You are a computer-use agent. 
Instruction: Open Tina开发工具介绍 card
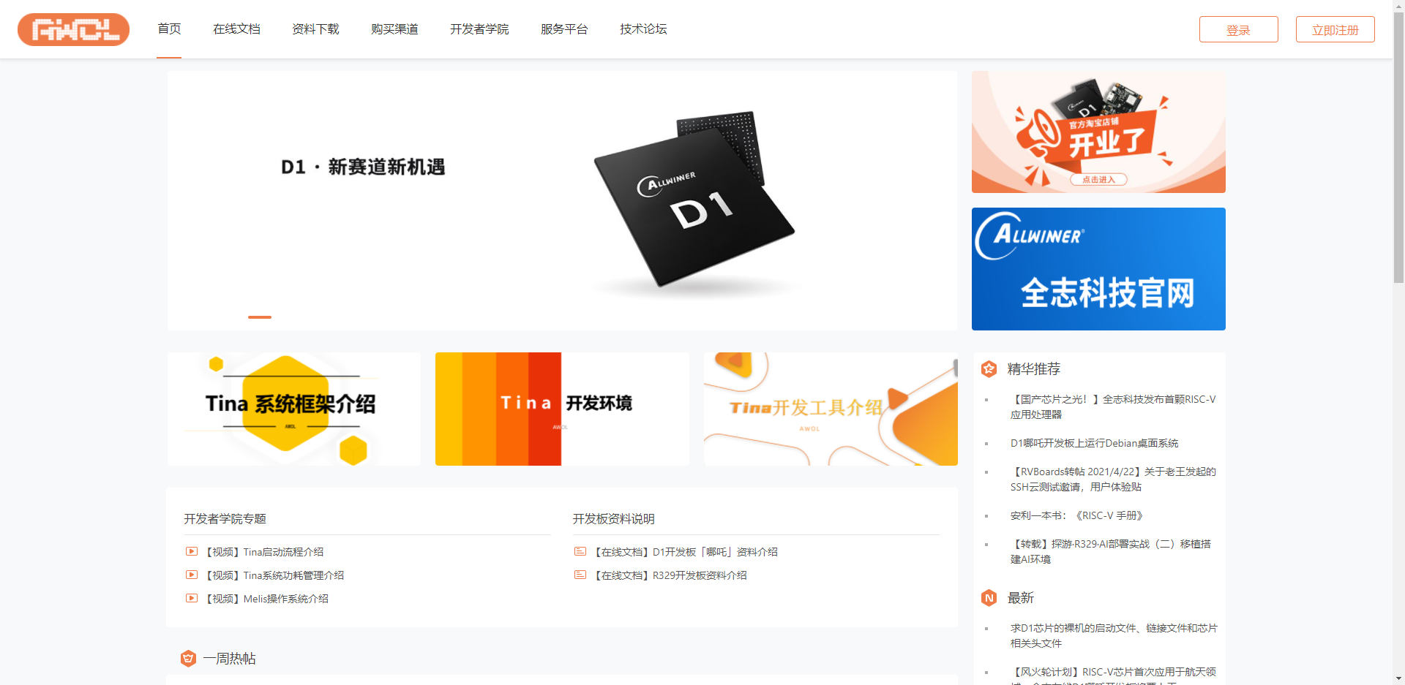tap(831, 409)
